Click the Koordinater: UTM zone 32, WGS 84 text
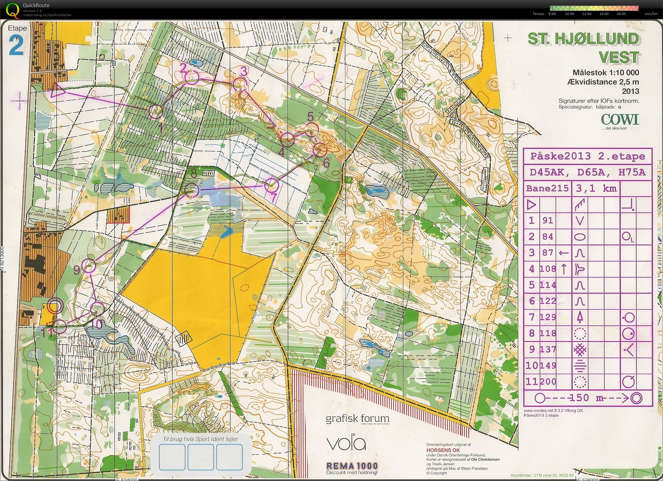The image size is (663, 481). 542,475
